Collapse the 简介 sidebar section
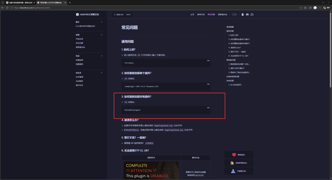Image resolution: width=332 pixels, height=180 pixels. [102, 22]
